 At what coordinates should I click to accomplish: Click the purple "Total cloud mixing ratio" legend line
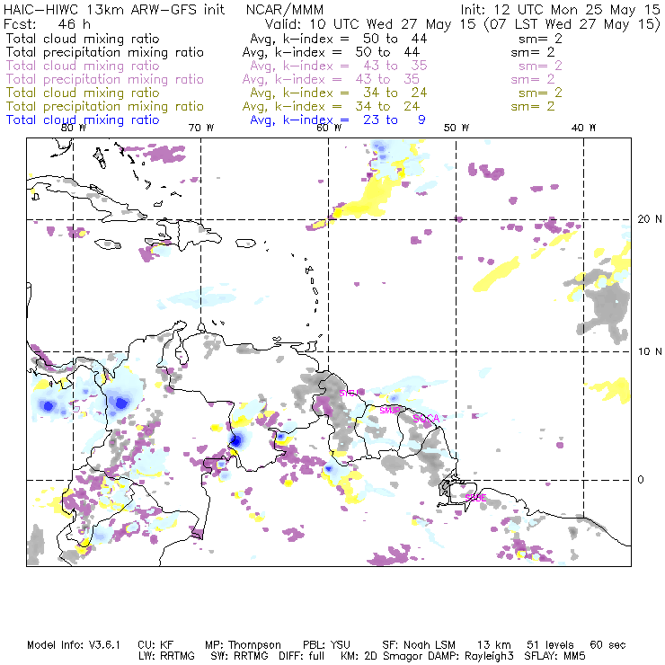point(83,66)
